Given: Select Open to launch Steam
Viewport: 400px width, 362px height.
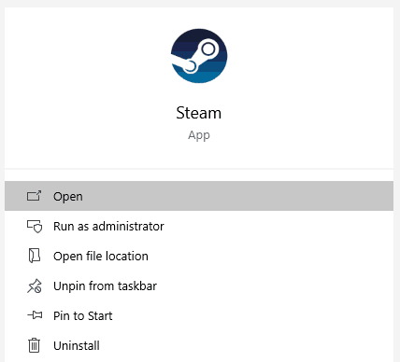Looking at the screenshot, I should coord(199,196).
